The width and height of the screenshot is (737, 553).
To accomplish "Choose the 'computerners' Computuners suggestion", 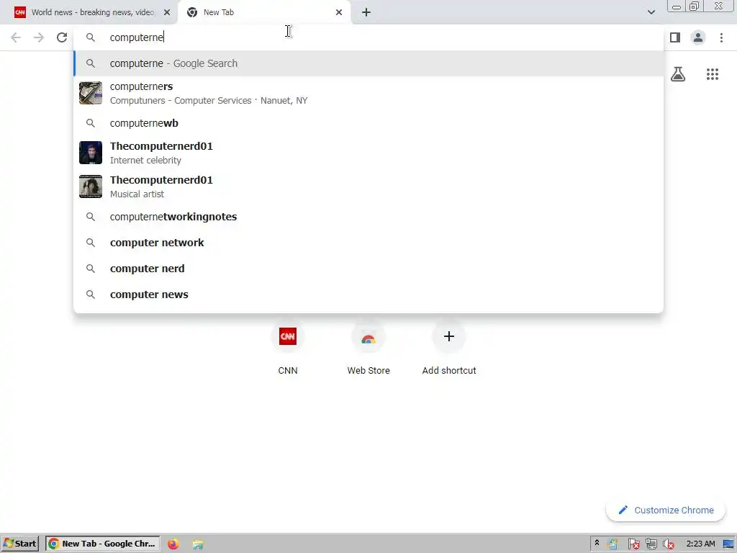I will coord(368,93).
